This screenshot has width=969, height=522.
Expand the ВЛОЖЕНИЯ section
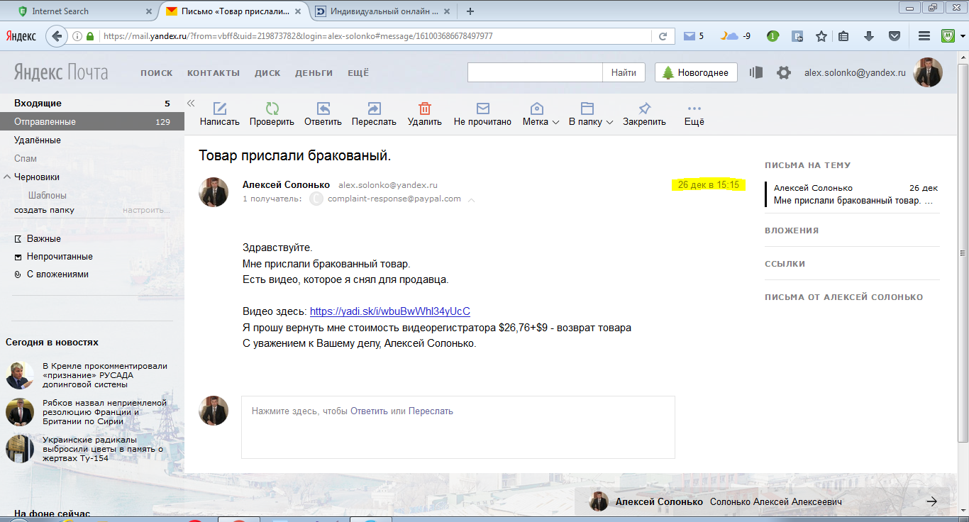pyautogui.click(x=792, y=231)
